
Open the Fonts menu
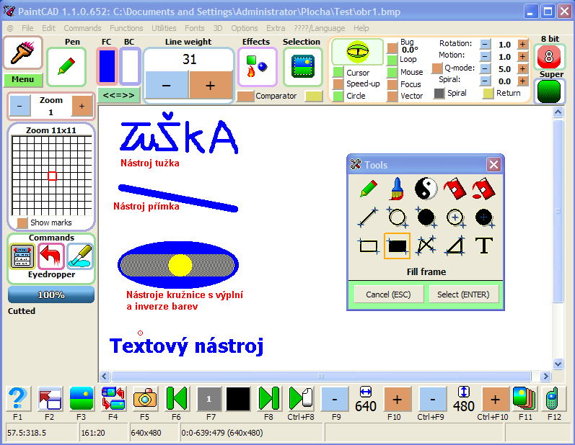195,28
